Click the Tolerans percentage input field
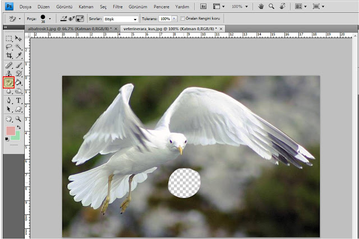359x239 pixels. [165, 18]
